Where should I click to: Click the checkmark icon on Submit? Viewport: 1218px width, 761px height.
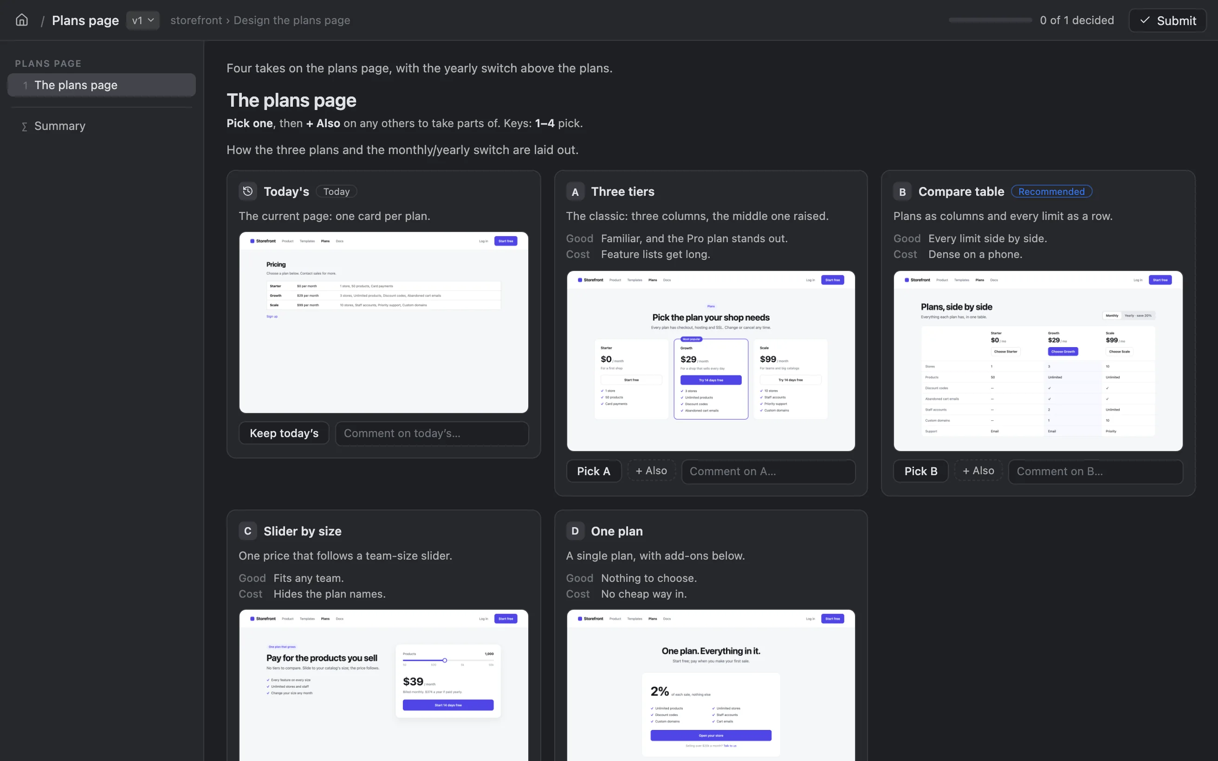point(1145,20)
